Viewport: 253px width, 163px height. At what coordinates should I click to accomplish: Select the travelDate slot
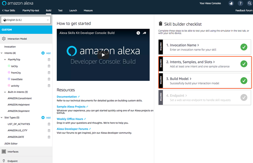[x=17, y=79]
